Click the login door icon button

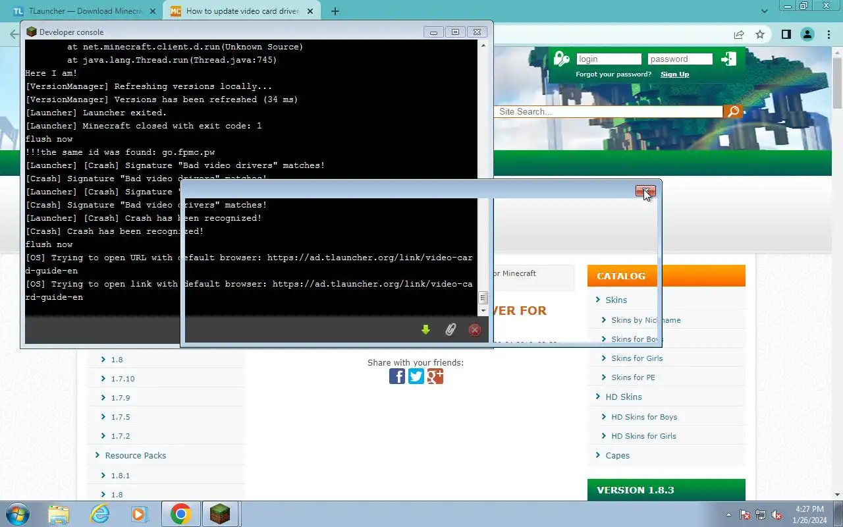728,59
